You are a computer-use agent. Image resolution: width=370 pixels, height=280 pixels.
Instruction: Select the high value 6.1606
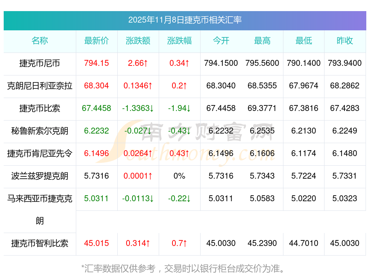pos(262,154)
